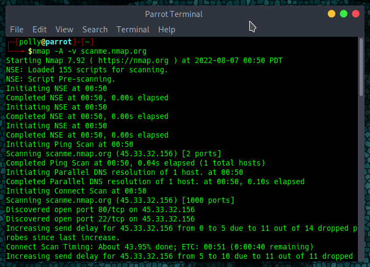370x267 pixels.
Task: Click the 'Discovered open port 22/tcp' line
Action: [100, 219]
